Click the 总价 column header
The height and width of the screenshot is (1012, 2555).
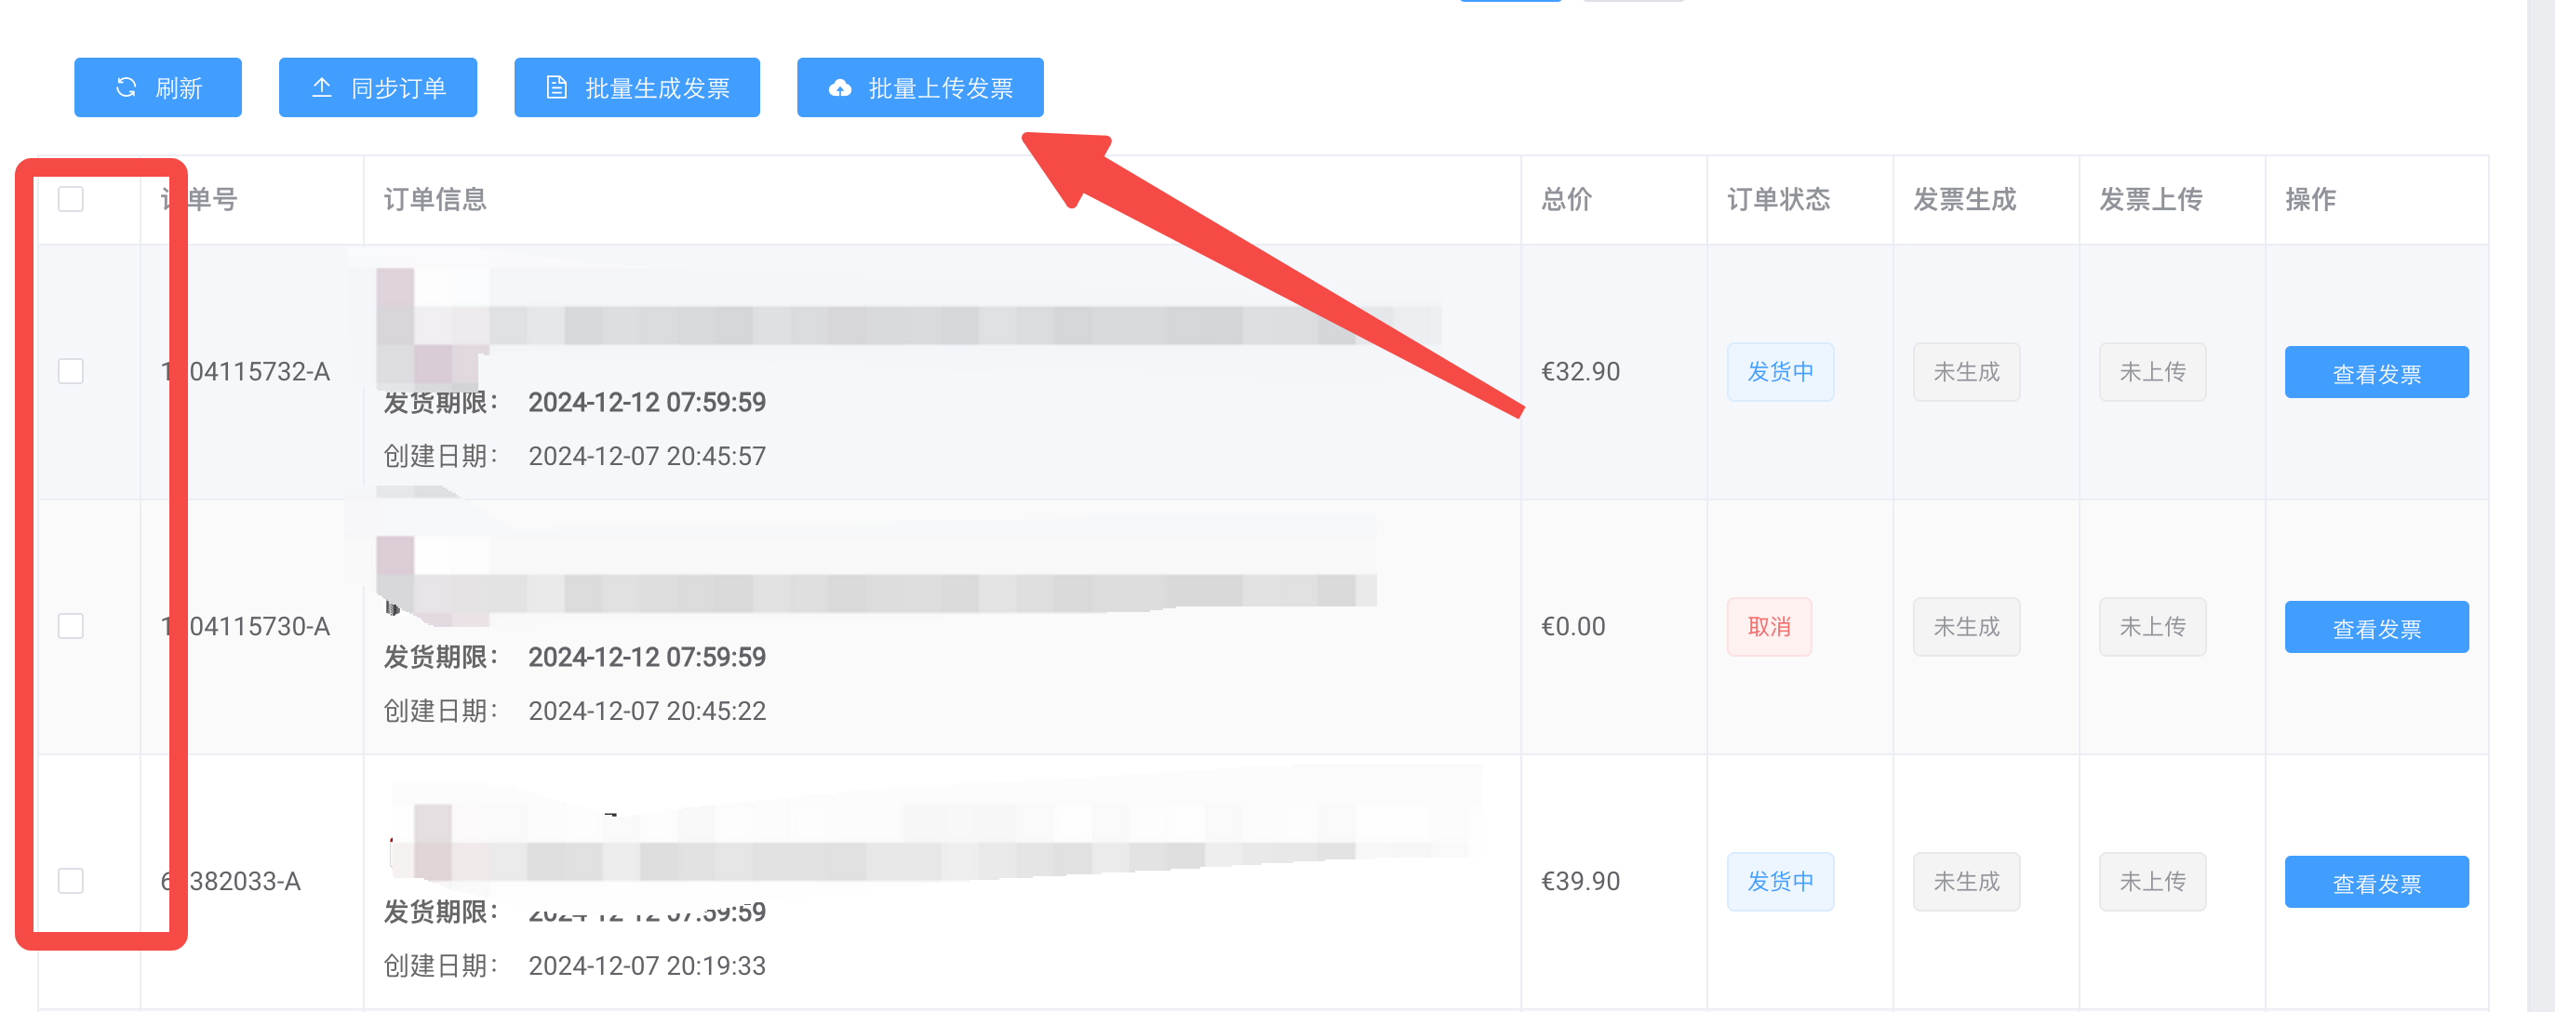point(1566,199)
